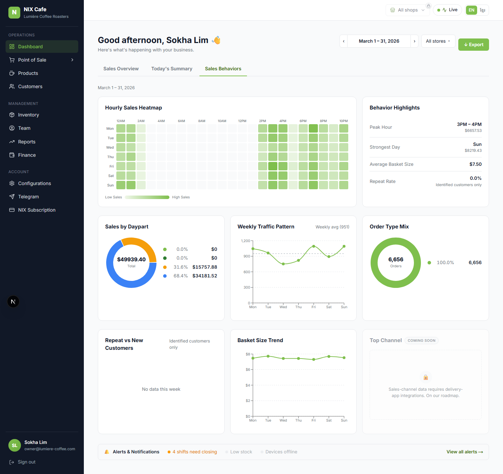Screen dimensions: 503x474
Task: Click the Export button
Action: 473,45
